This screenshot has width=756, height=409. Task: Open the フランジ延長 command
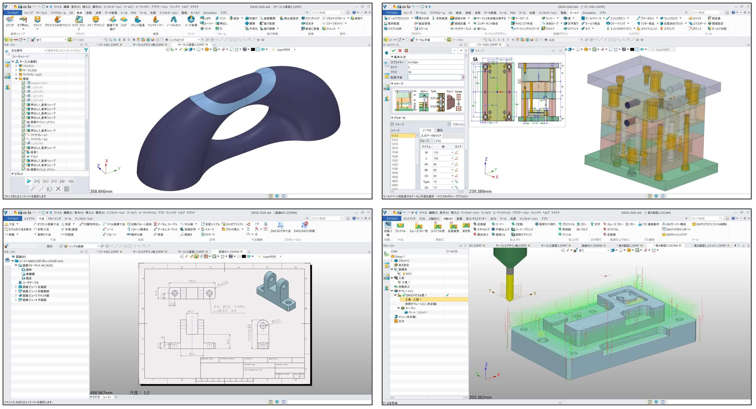tap(137, 22)
